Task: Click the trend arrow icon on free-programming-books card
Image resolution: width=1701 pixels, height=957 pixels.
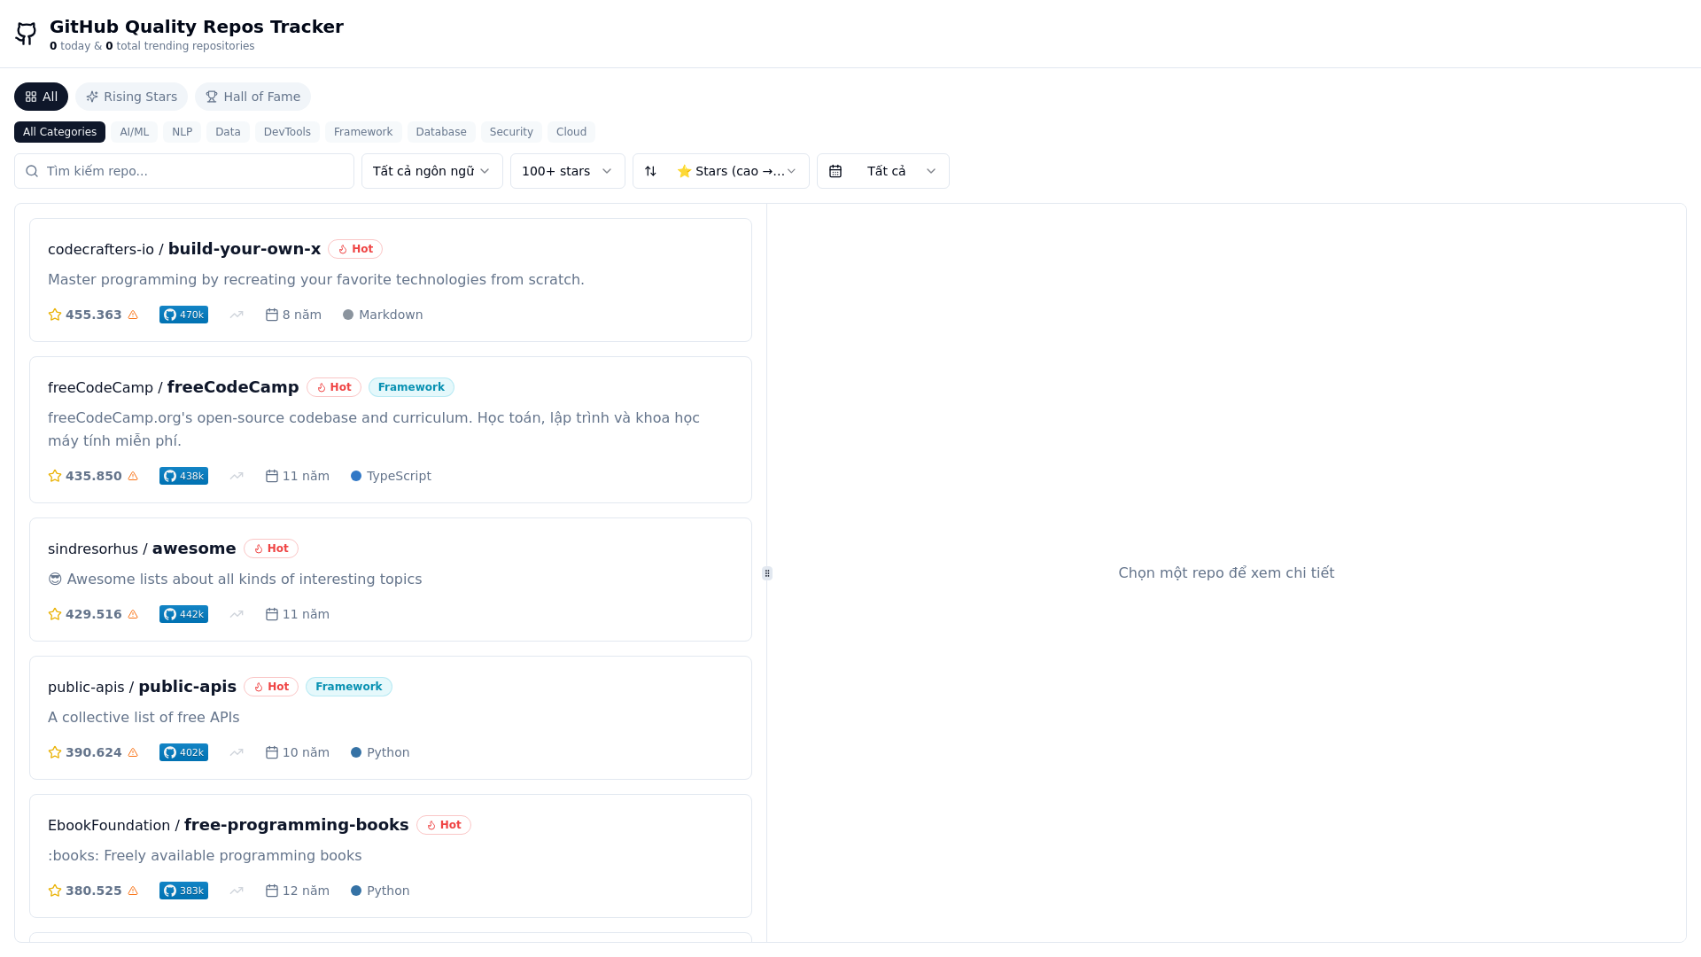Action: tap(237, 891)
